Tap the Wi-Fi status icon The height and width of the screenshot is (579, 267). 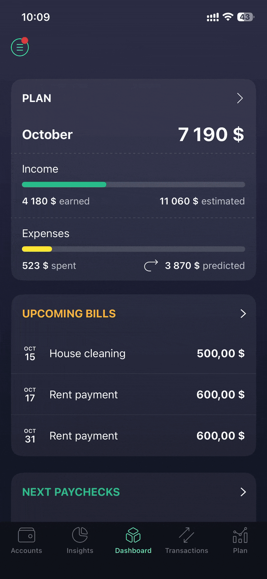click(x=228, y=17)
